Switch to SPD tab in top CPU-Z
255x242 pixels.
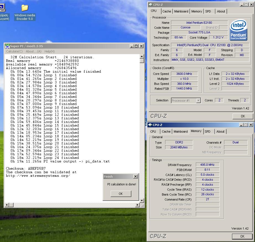208,11
